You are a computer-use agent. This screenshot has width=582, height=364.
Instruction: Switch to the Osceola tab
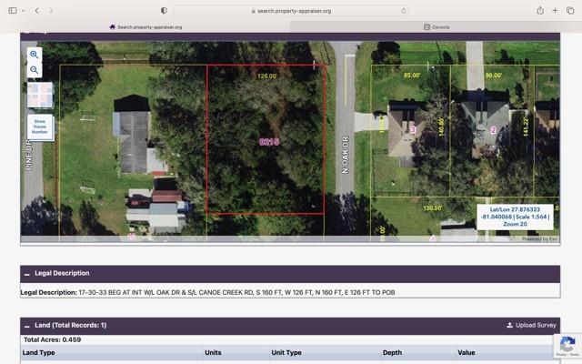pyautogui.click(x=436, y=26)
